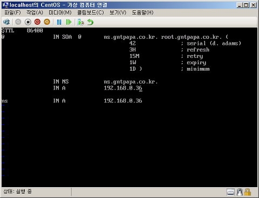Open the 미디어(M) menu
This screenshot has height=198, width=259.
pos(60,12)
